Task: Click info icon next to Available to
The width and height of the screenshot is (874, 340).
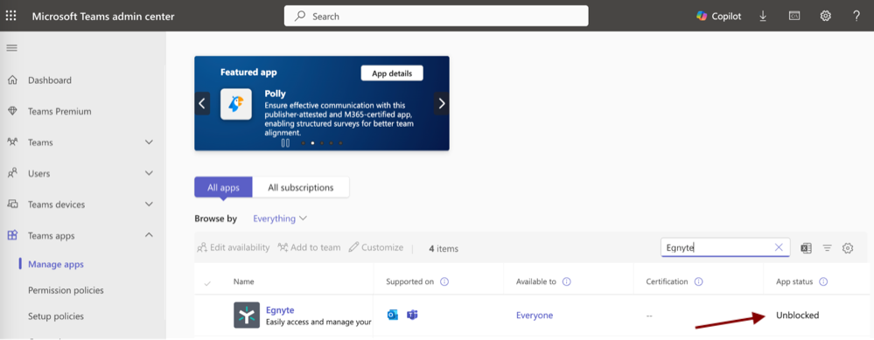Action: pyautogui.click(x=566, y=281)
